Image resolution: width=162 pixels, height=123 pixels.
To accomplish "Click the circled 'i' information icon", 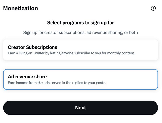I will click(153, 8).
